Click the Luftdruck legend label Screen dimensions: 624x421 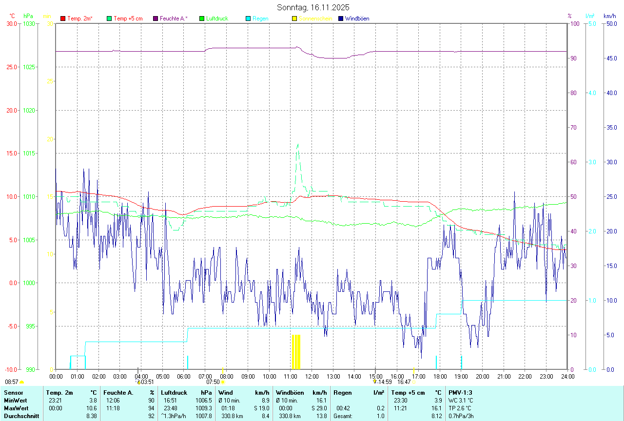coord(217,19)
